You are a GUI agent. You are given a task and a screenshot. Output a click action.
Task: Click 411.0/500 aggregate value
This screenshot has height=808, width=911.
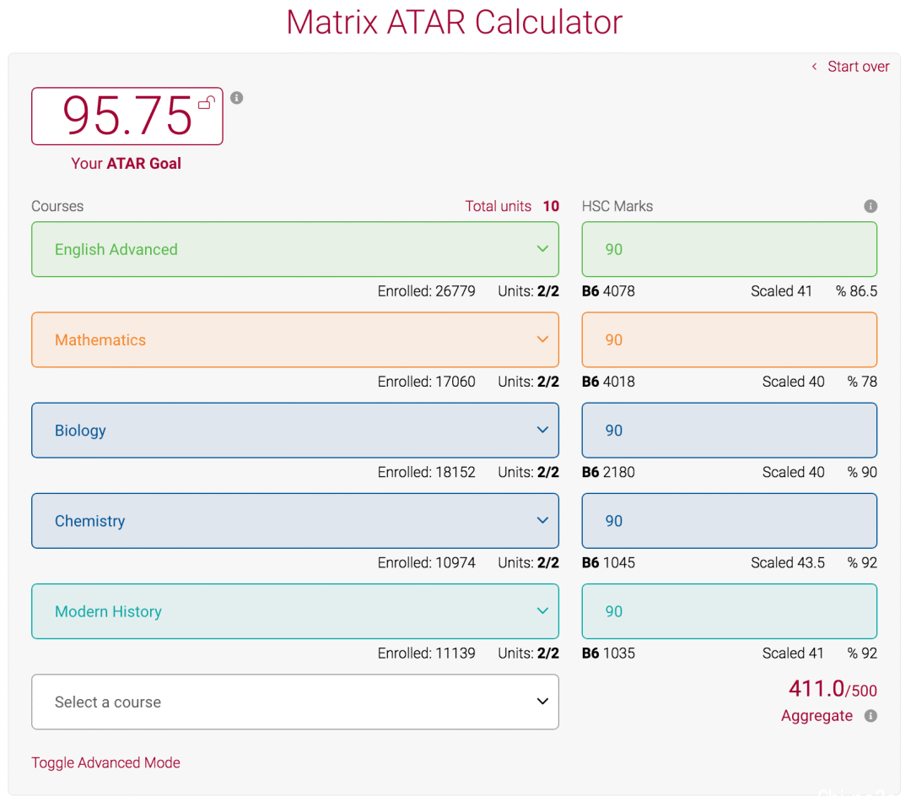tap(833, 689)
